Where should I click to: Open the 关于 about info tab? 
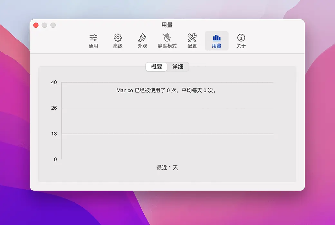pos(241,41)
